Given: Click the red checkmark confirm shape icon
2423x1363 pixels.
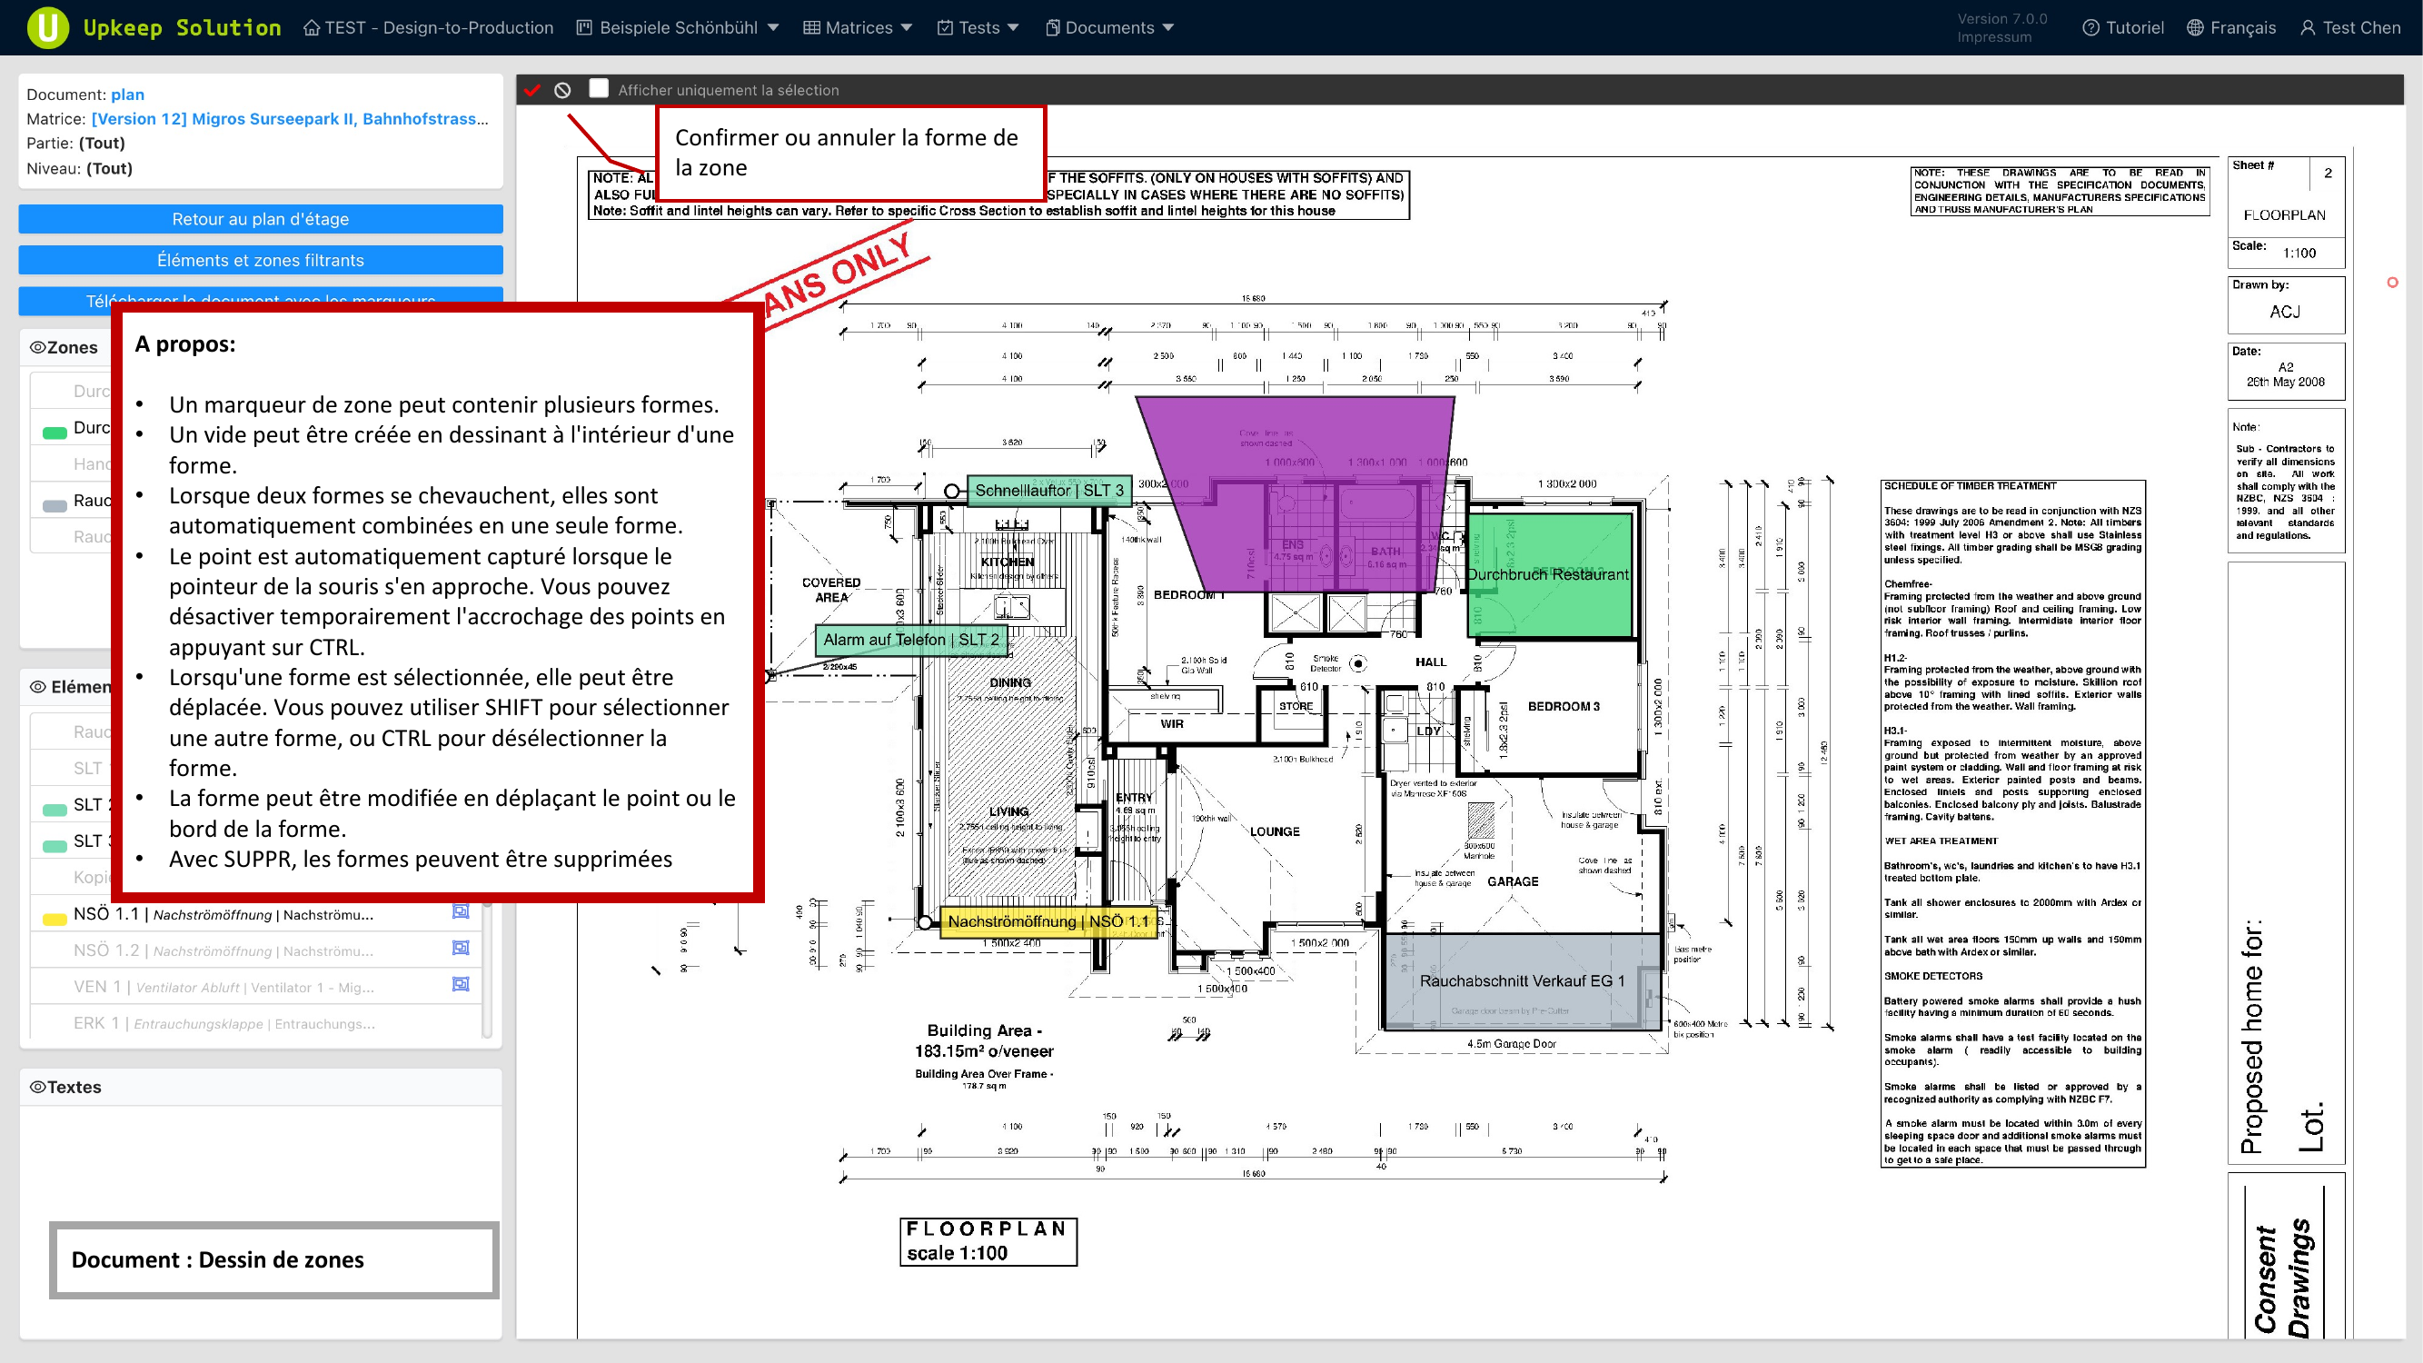Looking at the screenshot, I should pyautogui.click(x=532, y=90).
